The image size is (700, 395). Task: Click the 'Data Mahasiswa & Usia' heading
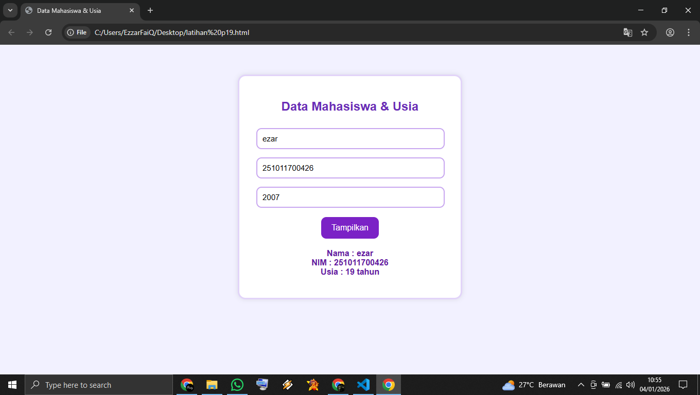point(350,106)
